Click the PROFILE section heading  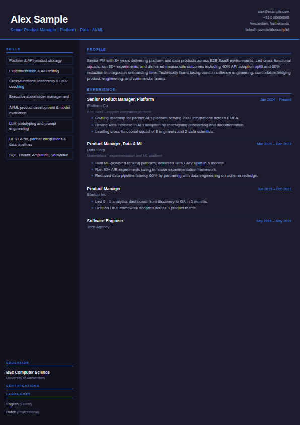[96, 49]
